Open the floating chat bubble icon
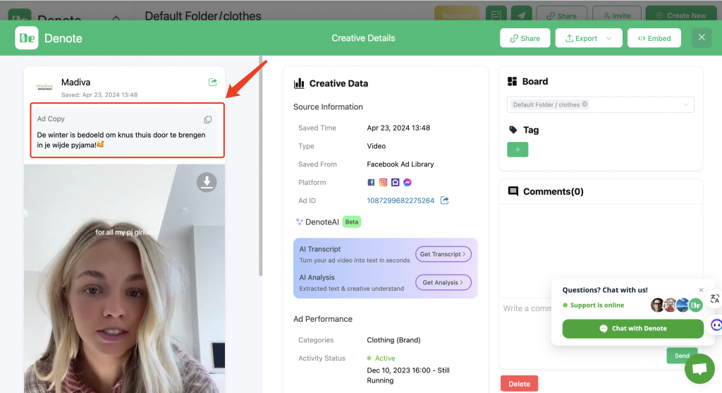Screen dimensions: 722x393 (699, 368)
